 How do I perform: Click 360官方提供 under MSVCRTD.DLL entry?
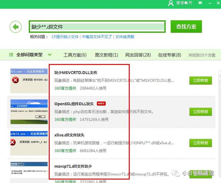coord(65,88)
